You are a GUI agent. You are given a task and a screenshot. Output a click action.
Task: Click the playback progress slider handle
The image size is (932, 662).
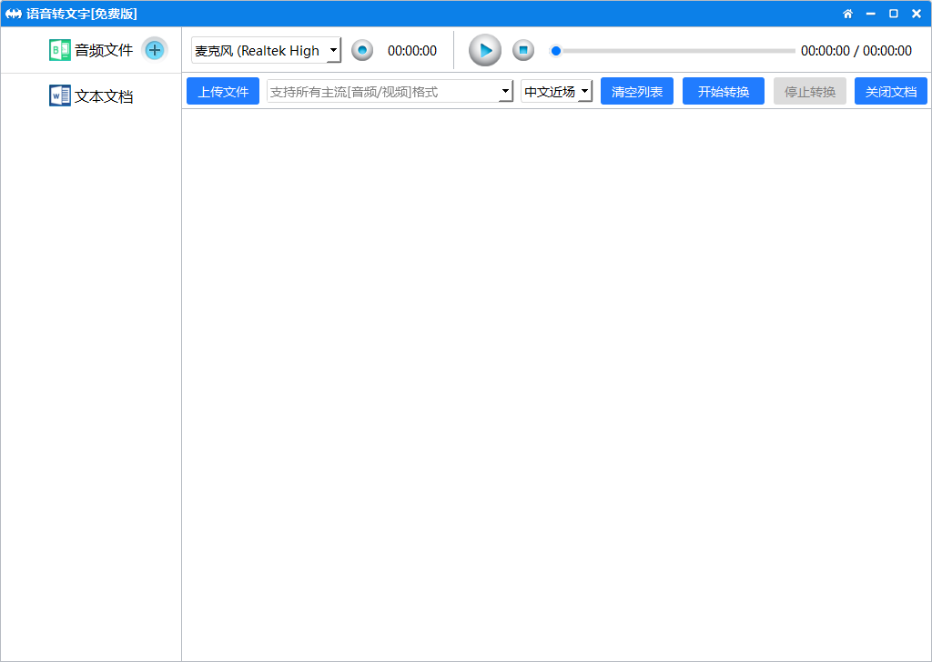tap(556, 51)
